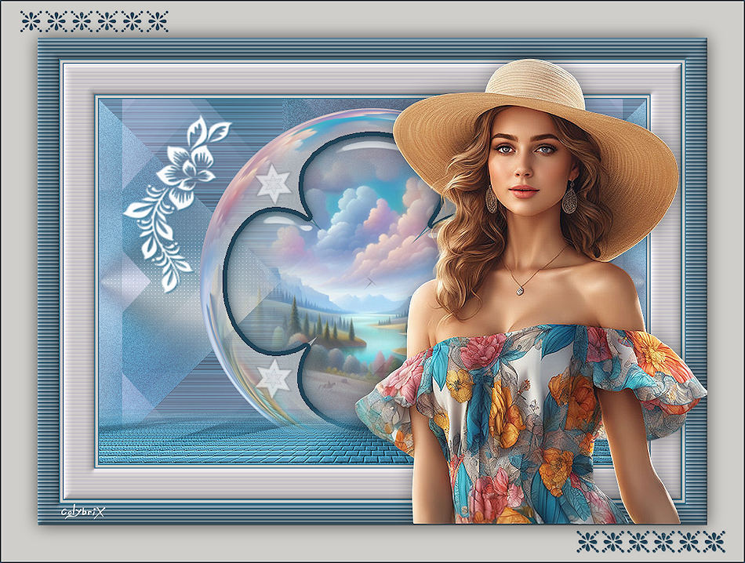The width and height of the screenshot is (745, 563).
Task: Click the lower white six-pointed star
Action: click(x=274, y=379)
